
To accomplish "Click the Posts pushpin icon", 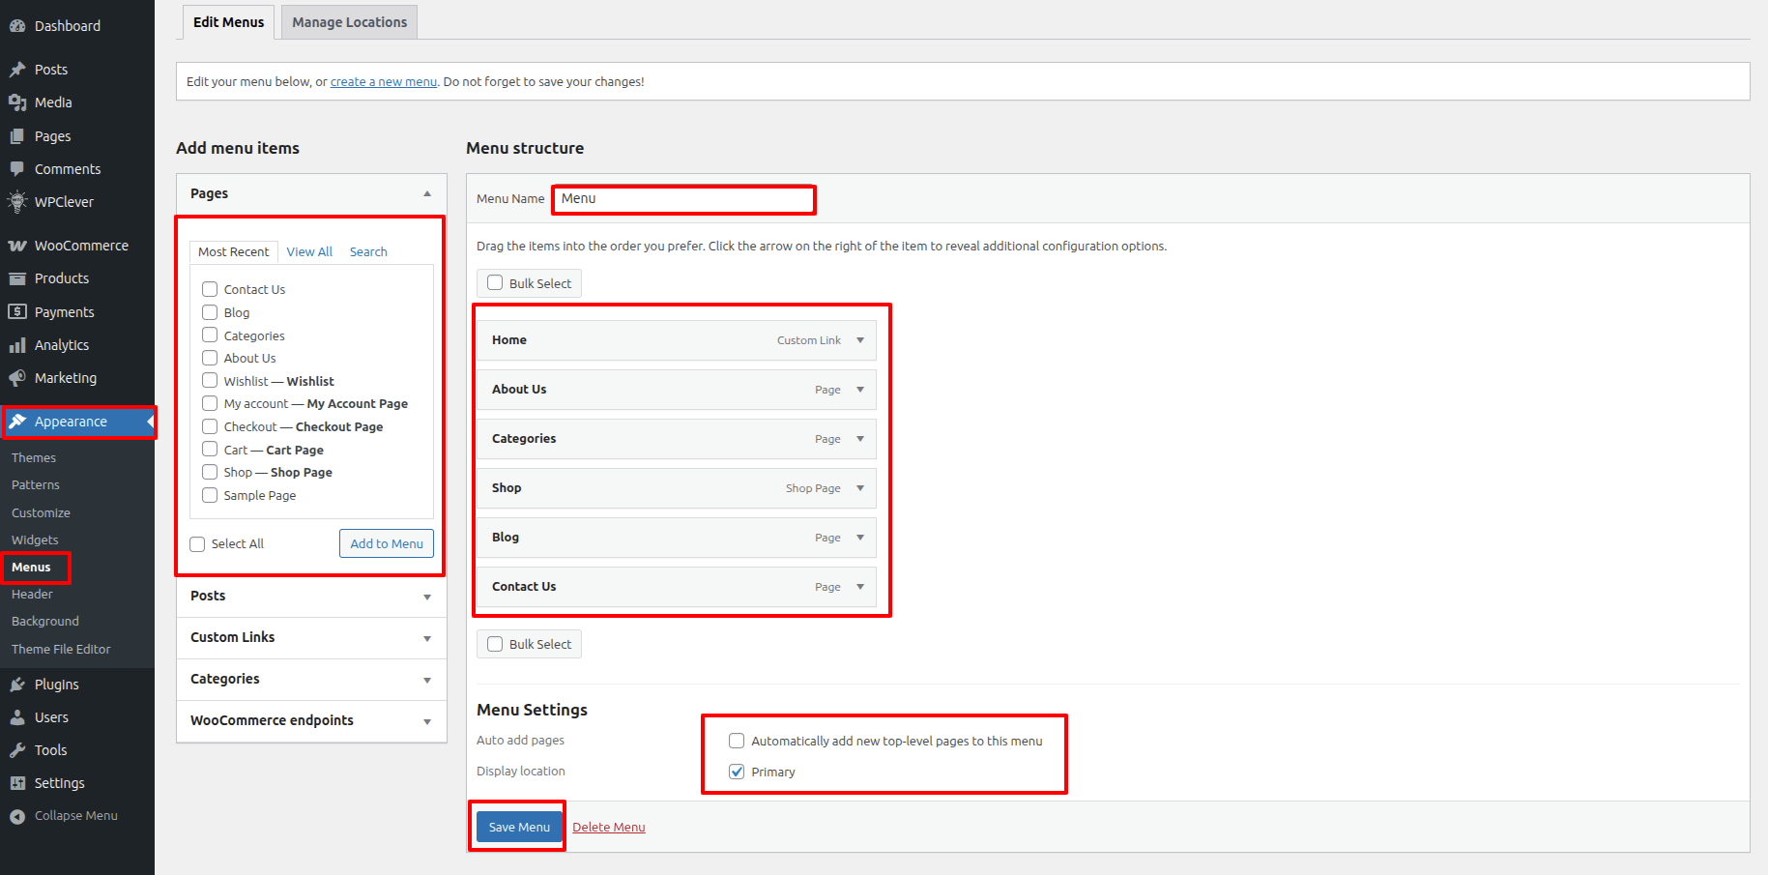I will 17,70.
